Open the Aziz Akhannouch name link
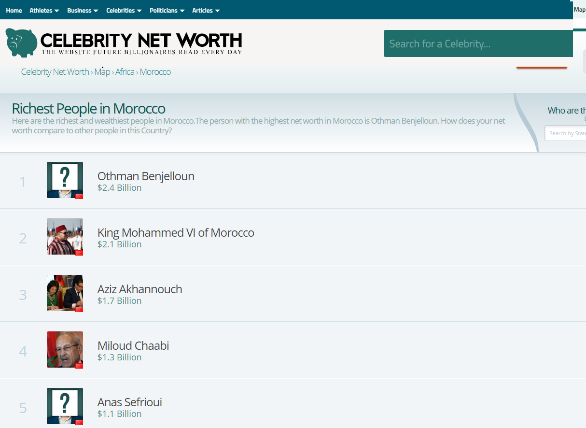Image resolution: width=586 pixels, height=428 pixels. pyautogui.click(x=140, y=289)
